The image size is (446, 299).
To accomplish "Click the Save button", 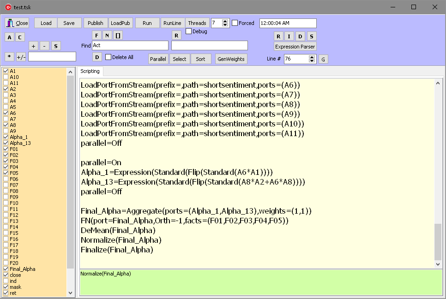I will click(69, 23).
